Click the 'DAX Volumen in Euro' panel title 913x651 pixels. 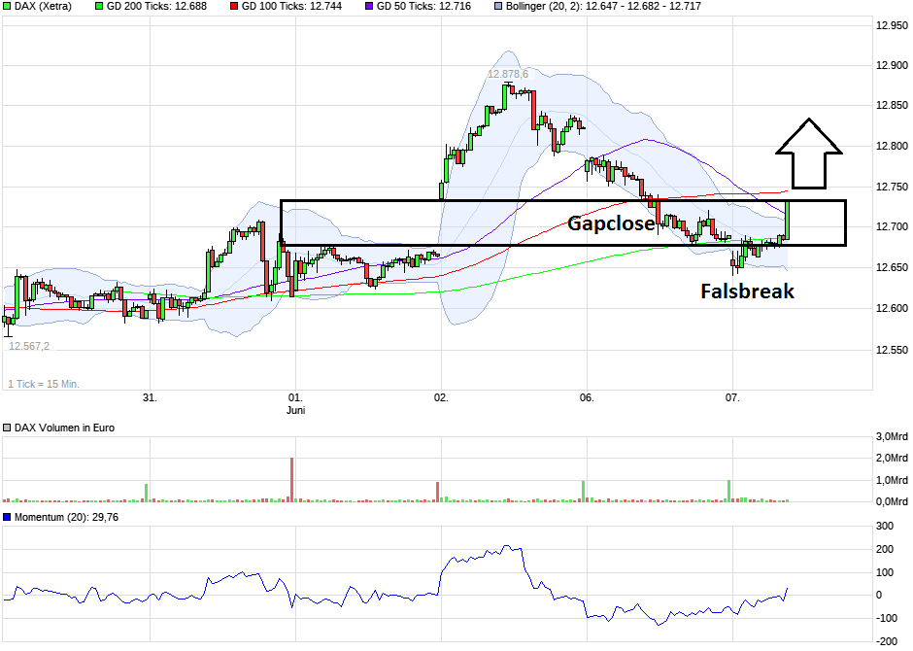(65, 428)
